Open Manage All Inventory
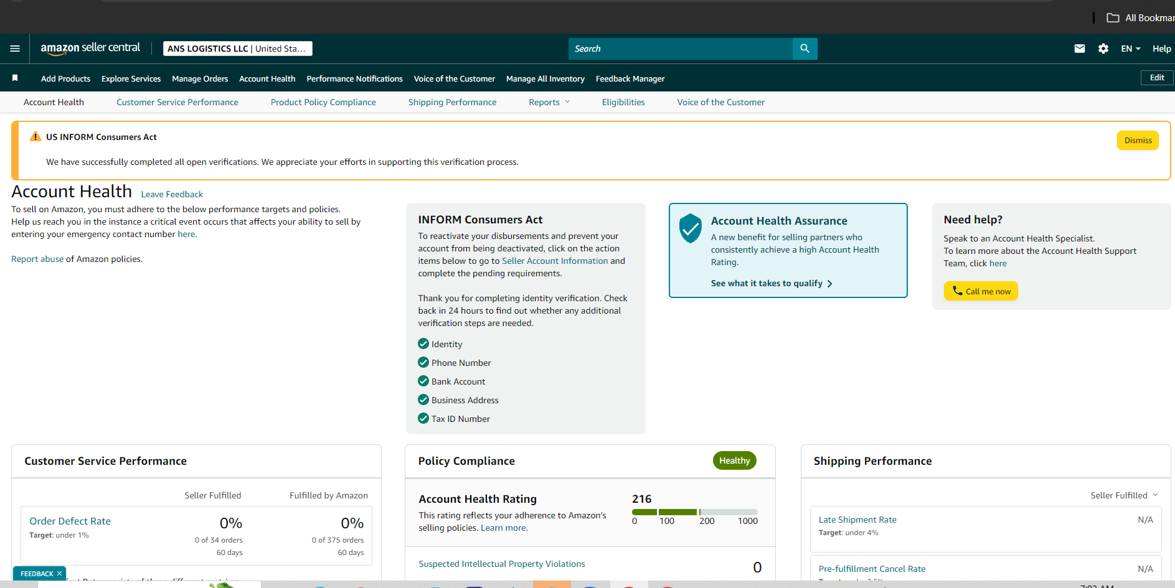This screenshot has height=588, width=1175. point(545,78)
